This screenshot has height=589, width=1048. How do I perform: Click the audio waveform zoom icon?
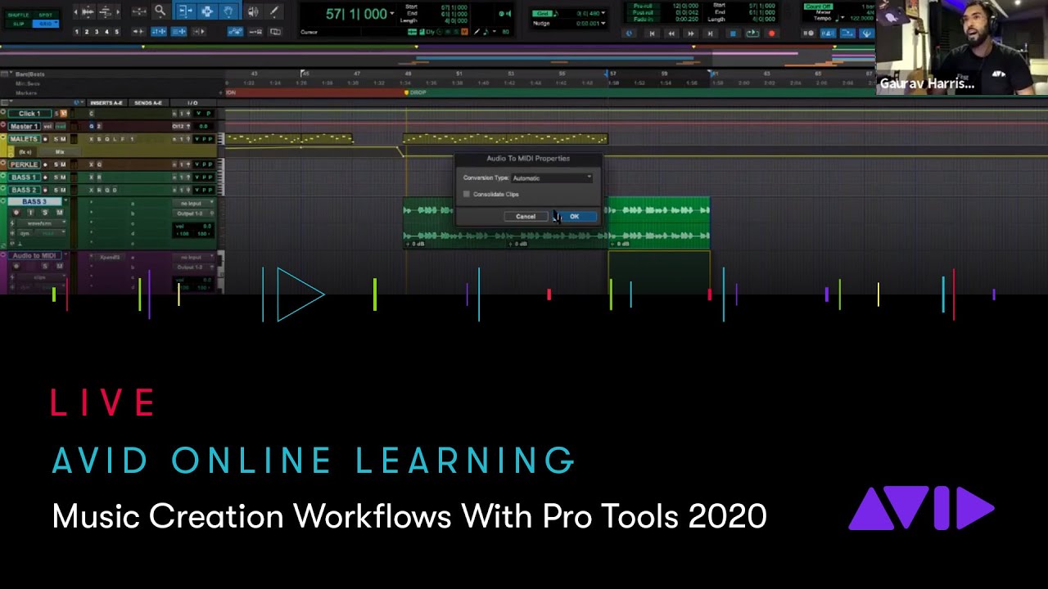[88, 11]
